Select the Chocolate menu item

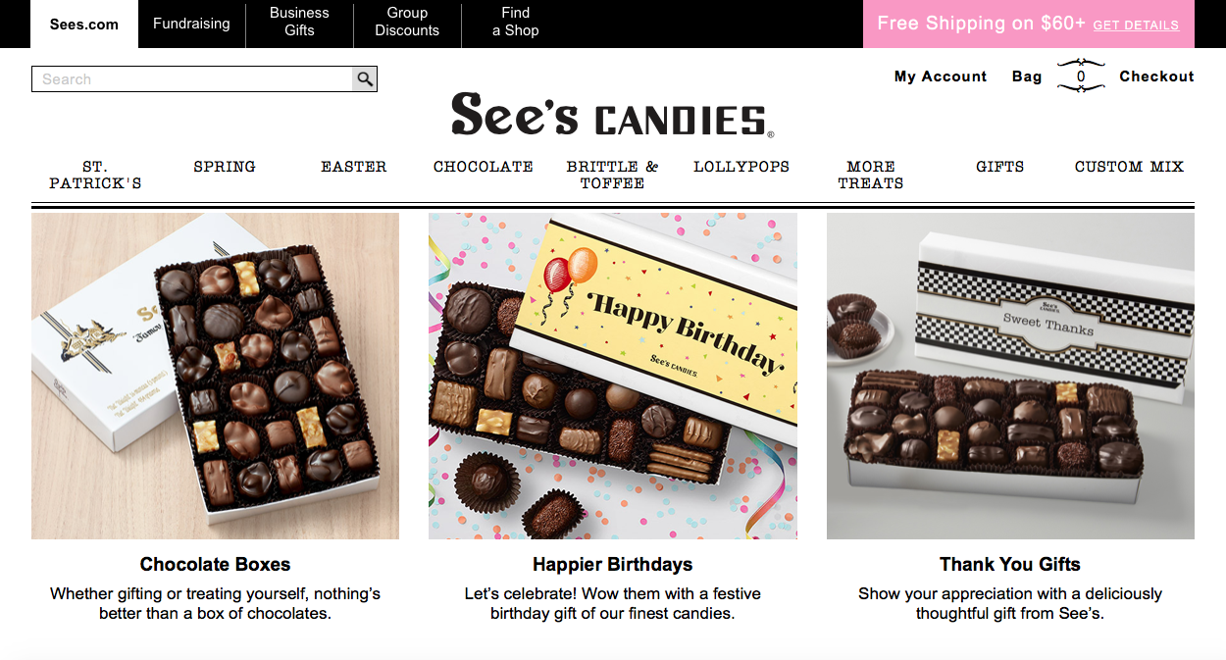(x=484, y=167)
